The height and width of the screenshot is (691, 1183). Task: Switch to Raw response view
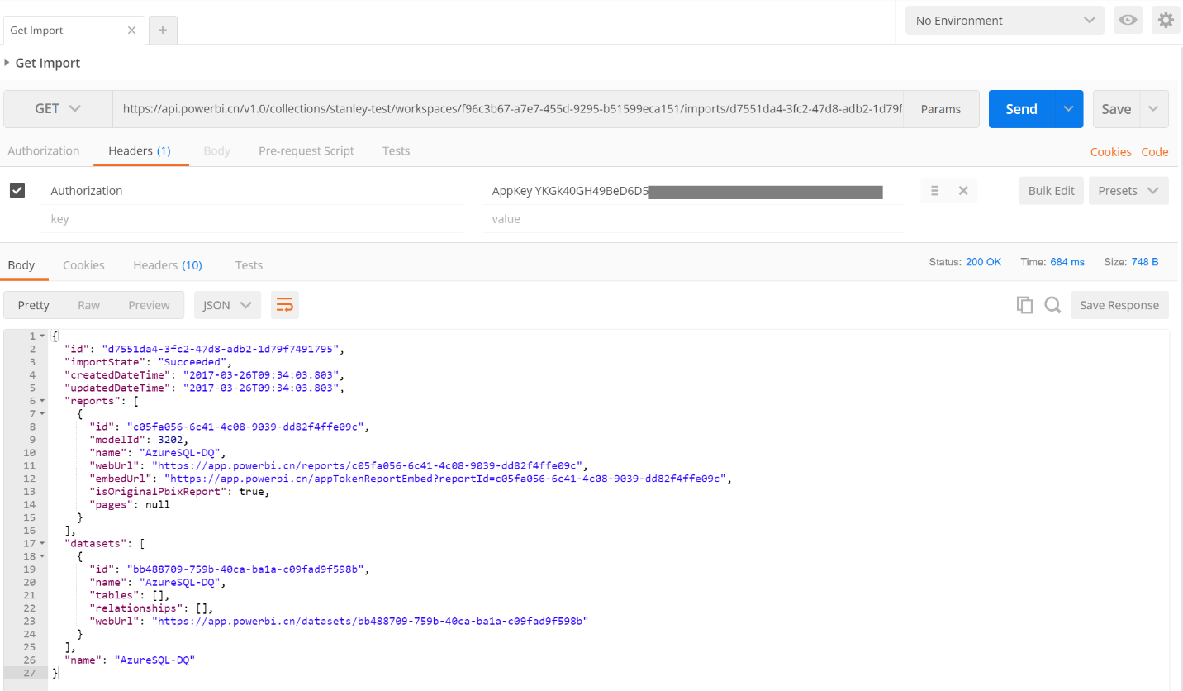coord(88,305)
